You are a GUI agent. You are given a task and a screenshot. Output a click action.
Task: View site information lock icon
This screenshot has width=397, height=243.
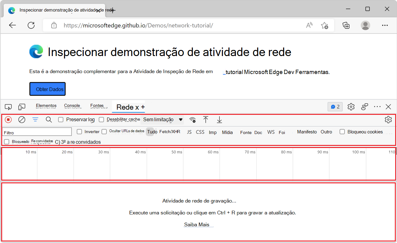54,25
